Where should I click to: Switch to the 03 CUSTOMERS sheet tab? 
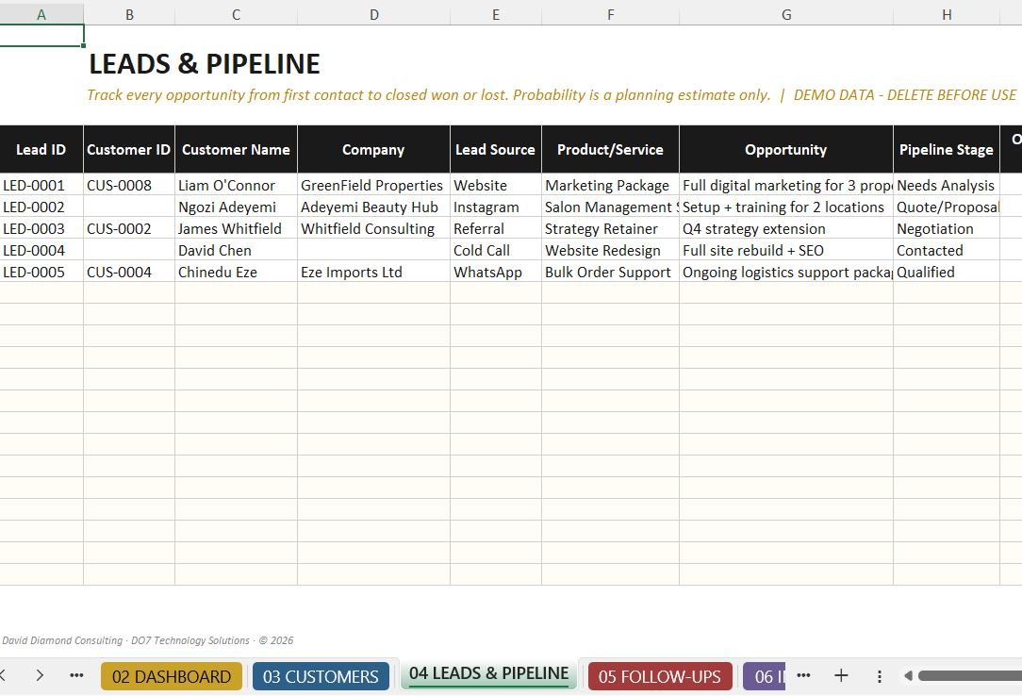321,676
